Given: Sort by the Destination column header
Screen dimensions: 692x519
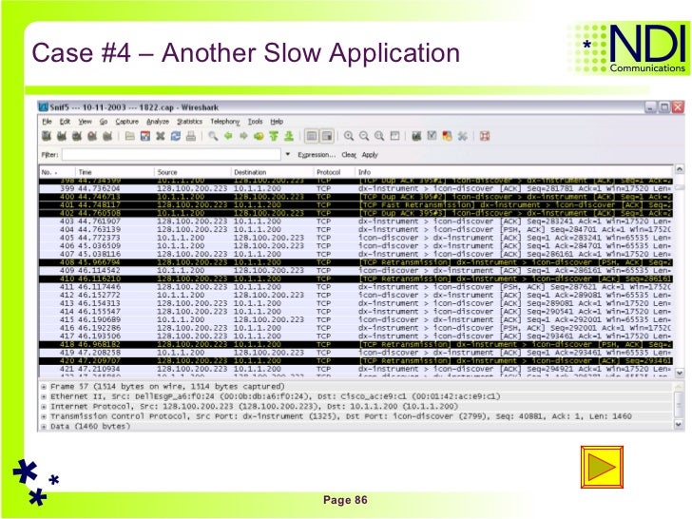Looking at the screenshot, I should click(x=272, y=172).
